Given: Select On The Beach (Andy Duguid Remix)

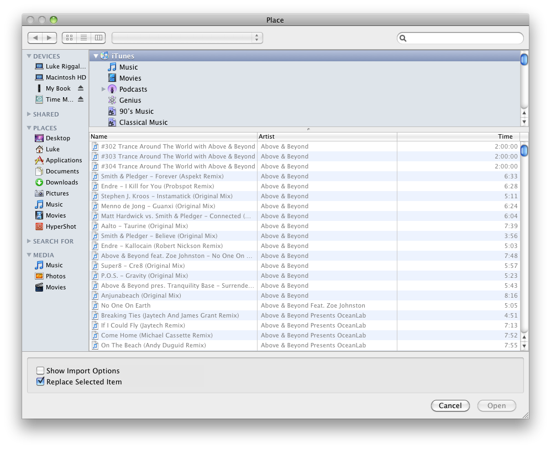Looking at the screenshot, I should 305,345.
